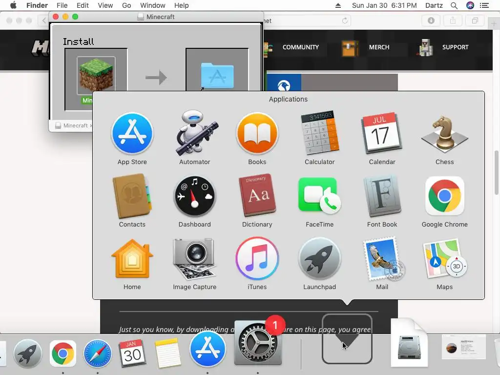
Task: Click the MERCH navigation link
Action: [x=379, y=47]
